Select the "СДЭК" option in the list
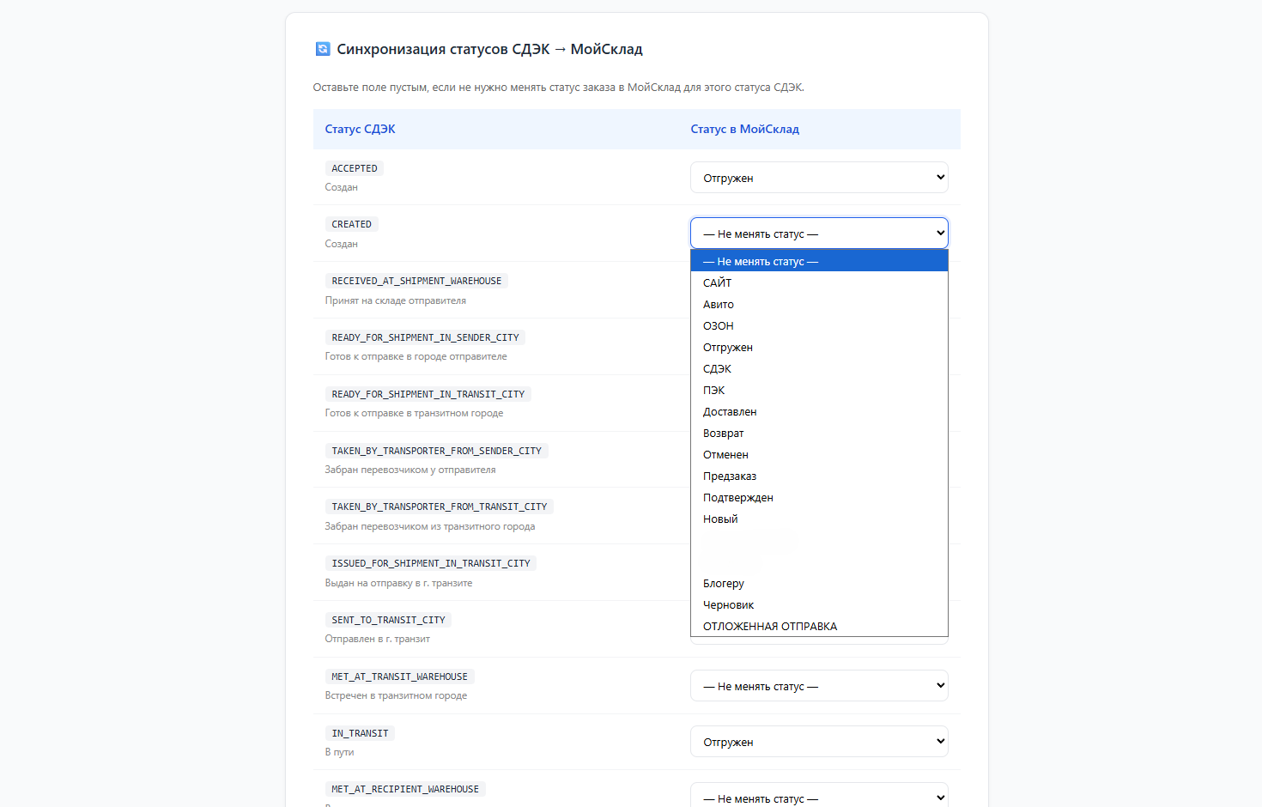The height and width of the screenshot is (807, 1262). (819, 368)
